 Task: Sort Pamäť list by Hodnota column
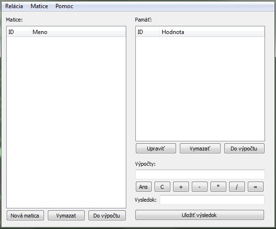(212, 32)
